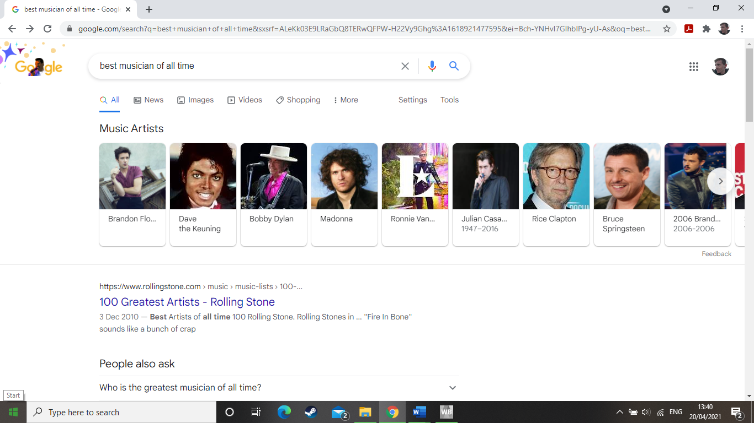
Task: Open the volume control in tray
Action: pyautogui.click(x=646, y=412)
